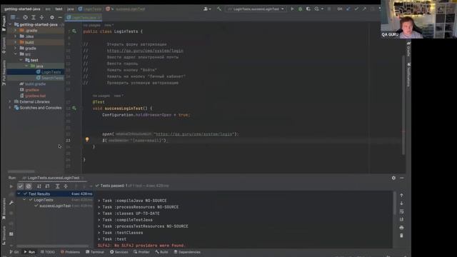
Task: Toggle Show Passed tests checkmark button
Action: [21, 186]
